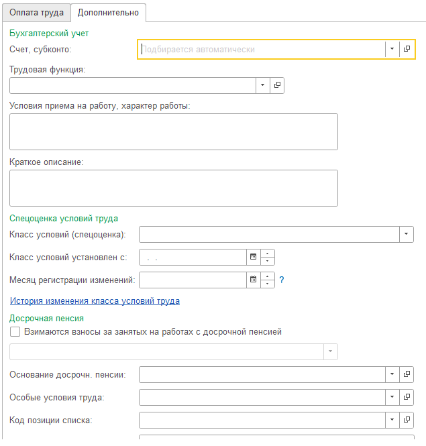Open calendar for Класс условий установлен с
The width and height of the screenshot is (426, 446).
point(253,257)
